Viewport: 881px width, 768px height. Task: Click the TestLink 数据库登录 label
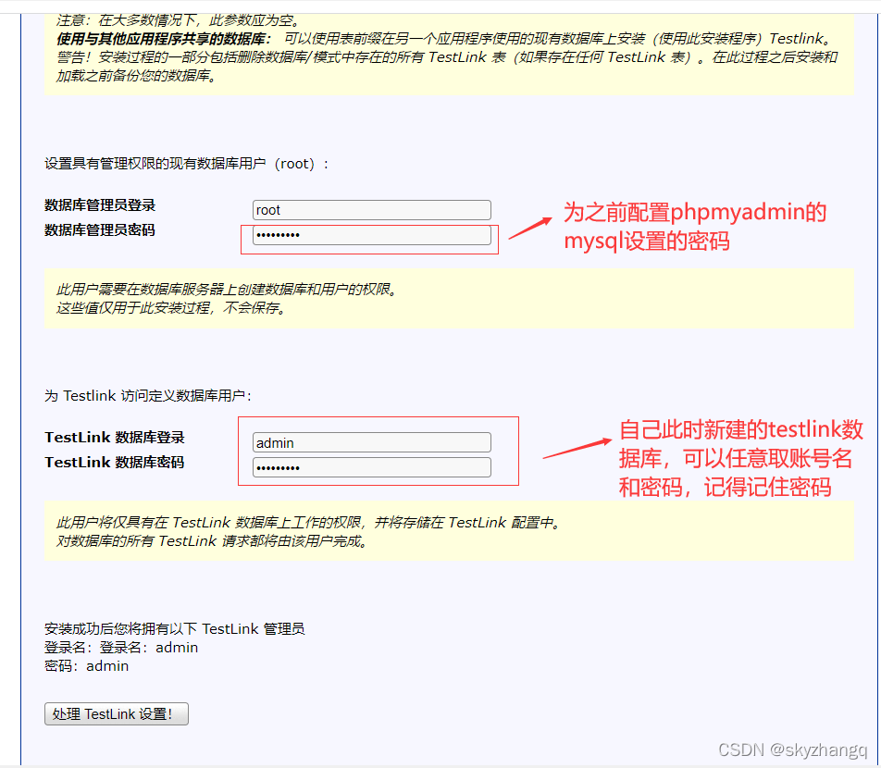[x=115, y=437]
